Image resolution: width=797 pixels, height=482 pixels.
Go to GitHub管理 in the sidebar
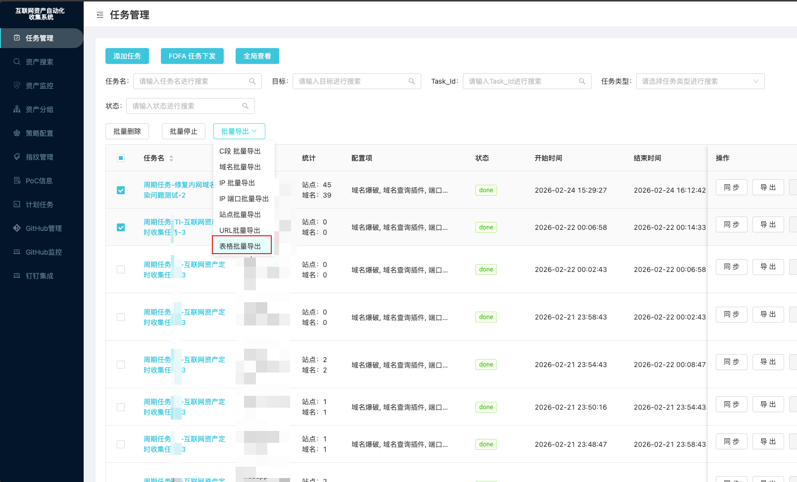[42, 228]
